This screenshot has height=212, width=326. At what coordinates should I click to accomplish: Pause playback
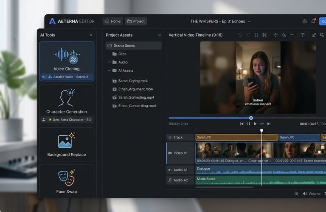(x=248, y=124)
